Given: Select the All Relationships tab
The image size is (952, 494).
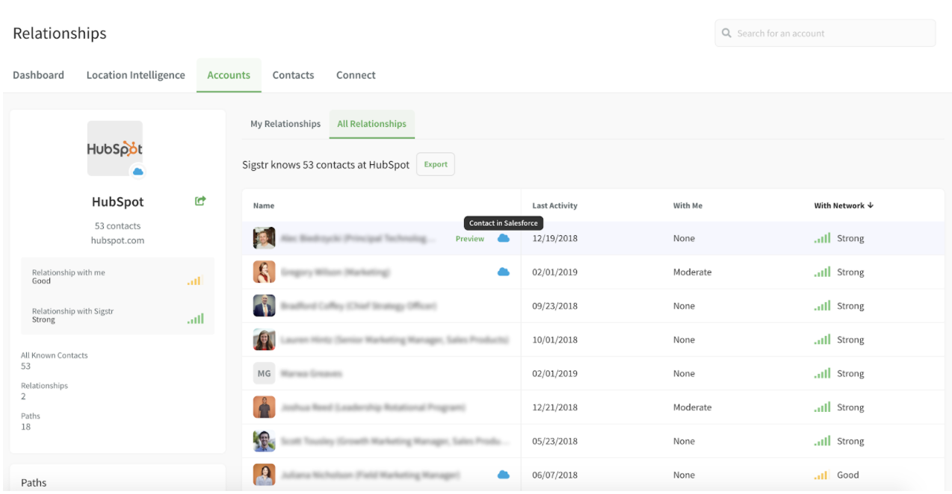Looking at the screenshot, I should click(371, 124).
